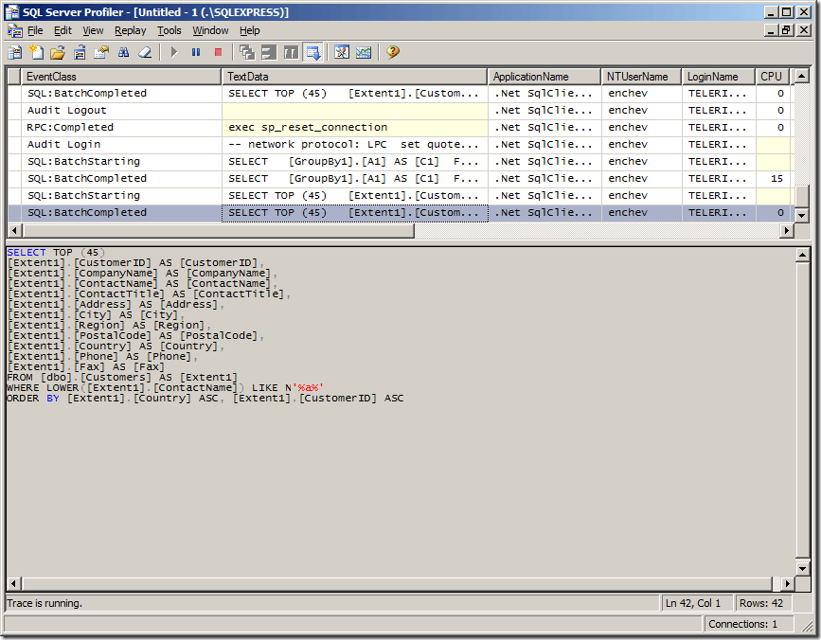Click the CPU column header
This screenshot has width=821, height=640.
773,77
